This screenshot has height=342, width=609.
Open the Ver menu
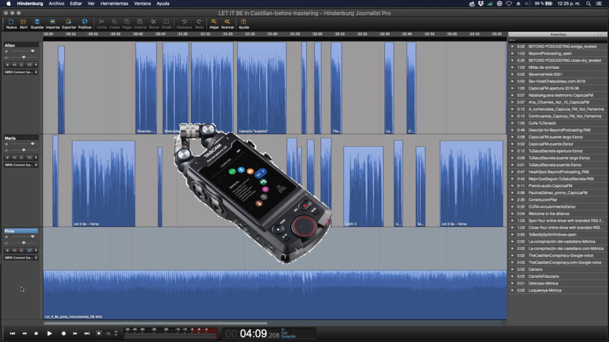(91, 4)
